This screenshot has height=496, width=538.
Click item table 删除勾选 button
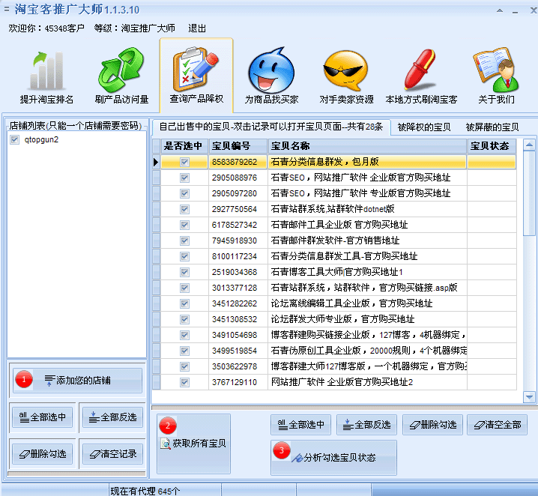click(x=432, y=425)
